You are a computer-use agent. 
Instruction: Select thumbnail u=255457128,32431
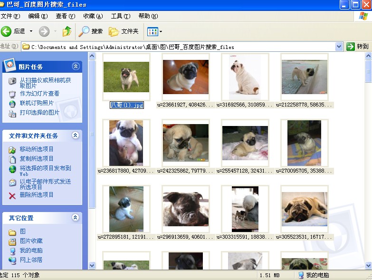click(245, 143)
